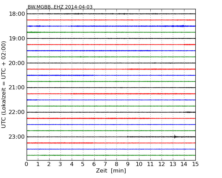
Task: Click the 20:00 time axis label
Action: click(x=17, y=63)
